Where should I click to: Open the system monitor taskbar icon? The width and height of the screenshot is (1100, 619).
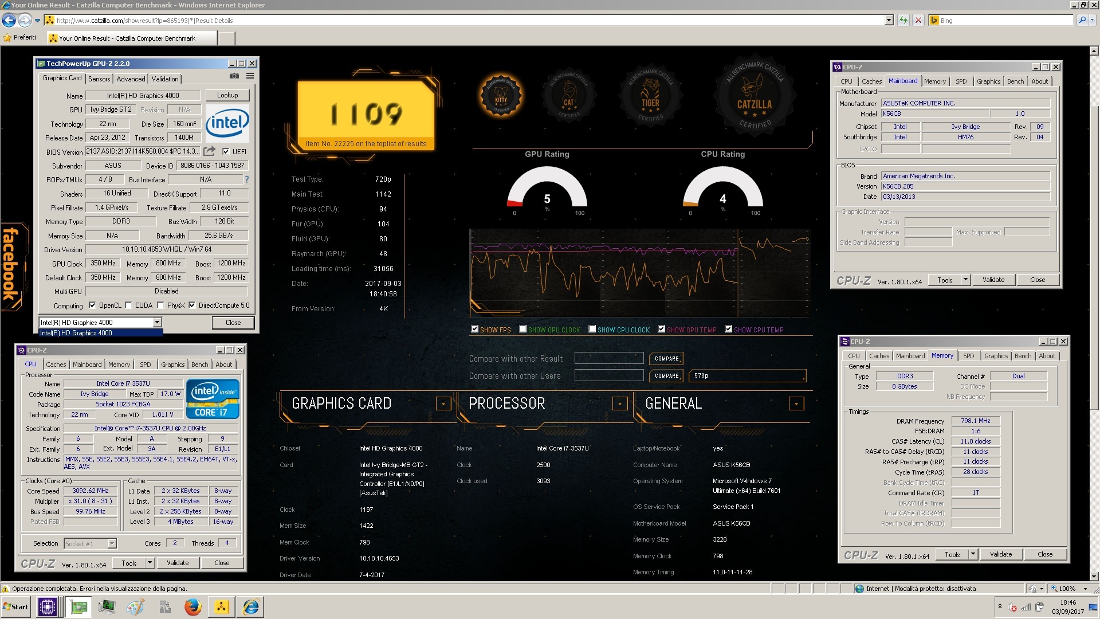point(107,607)
